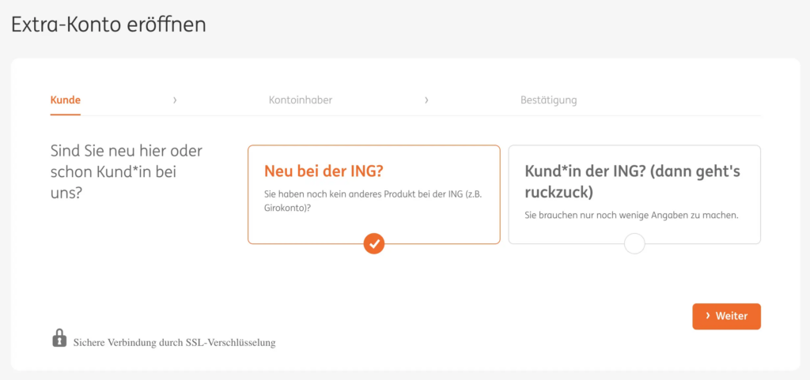Click the "Sichere Verbindung durch SSL-Verschlüsselung" text
810x380 pixels.
(x=174, y=343)
